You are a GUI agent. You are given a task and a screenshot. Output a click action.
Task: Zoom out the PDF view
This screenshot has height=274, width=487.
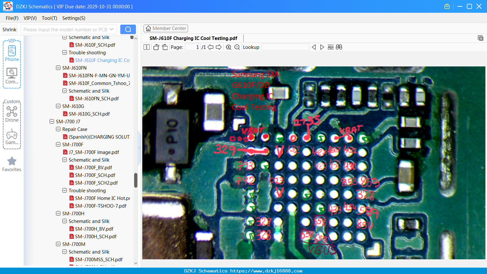[237, 47]
